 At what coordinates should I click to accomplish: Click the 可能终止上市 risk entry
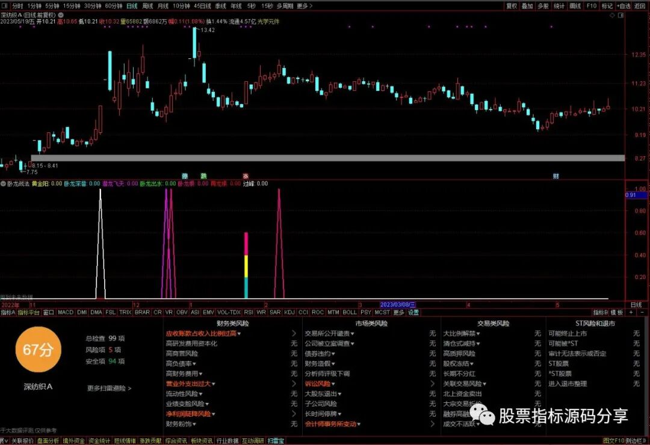coord(568,334)
